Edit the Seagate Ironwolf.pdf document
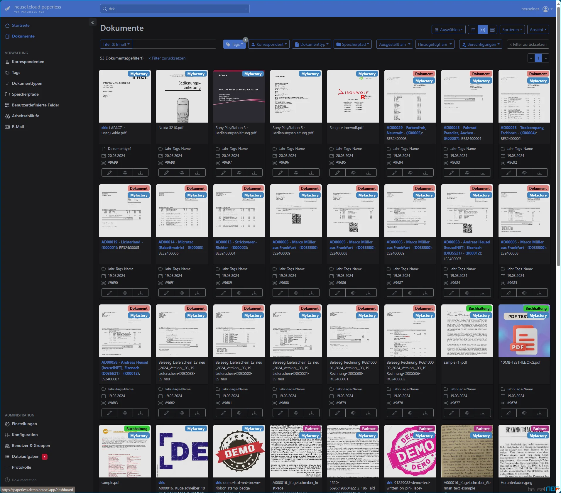The height and width of the screenshot is (493, 561). (x=337, y=173)
